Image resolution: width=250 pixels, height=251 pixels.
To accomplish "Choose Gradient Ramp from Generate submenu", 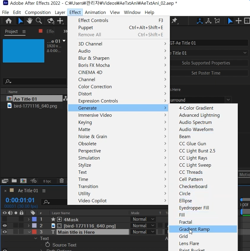I will [203, 229].
